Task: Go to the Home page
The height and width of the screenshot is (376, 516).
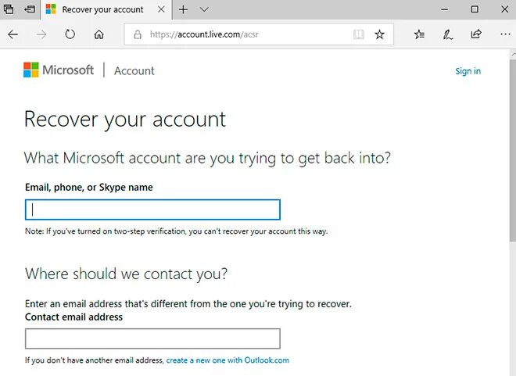Action: tap(99, 34)
